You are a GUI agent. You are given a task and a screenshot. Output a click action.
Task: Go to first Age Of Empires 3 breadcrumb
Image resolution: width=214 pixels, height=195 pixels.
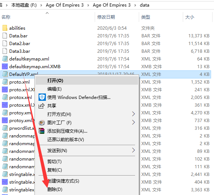pos(65,5)
